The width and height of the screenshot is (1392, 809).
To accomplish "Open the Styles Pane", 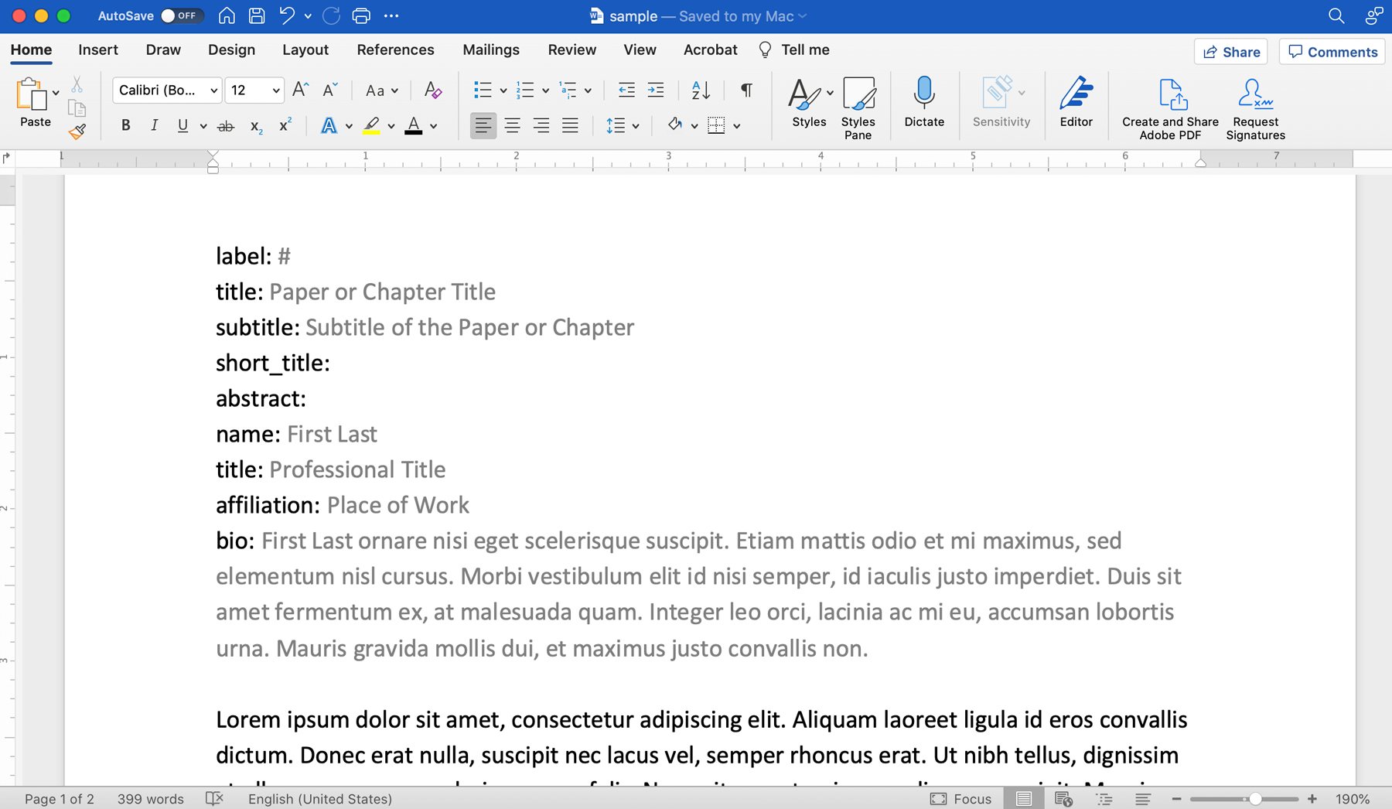I will [x=858, y=108].
